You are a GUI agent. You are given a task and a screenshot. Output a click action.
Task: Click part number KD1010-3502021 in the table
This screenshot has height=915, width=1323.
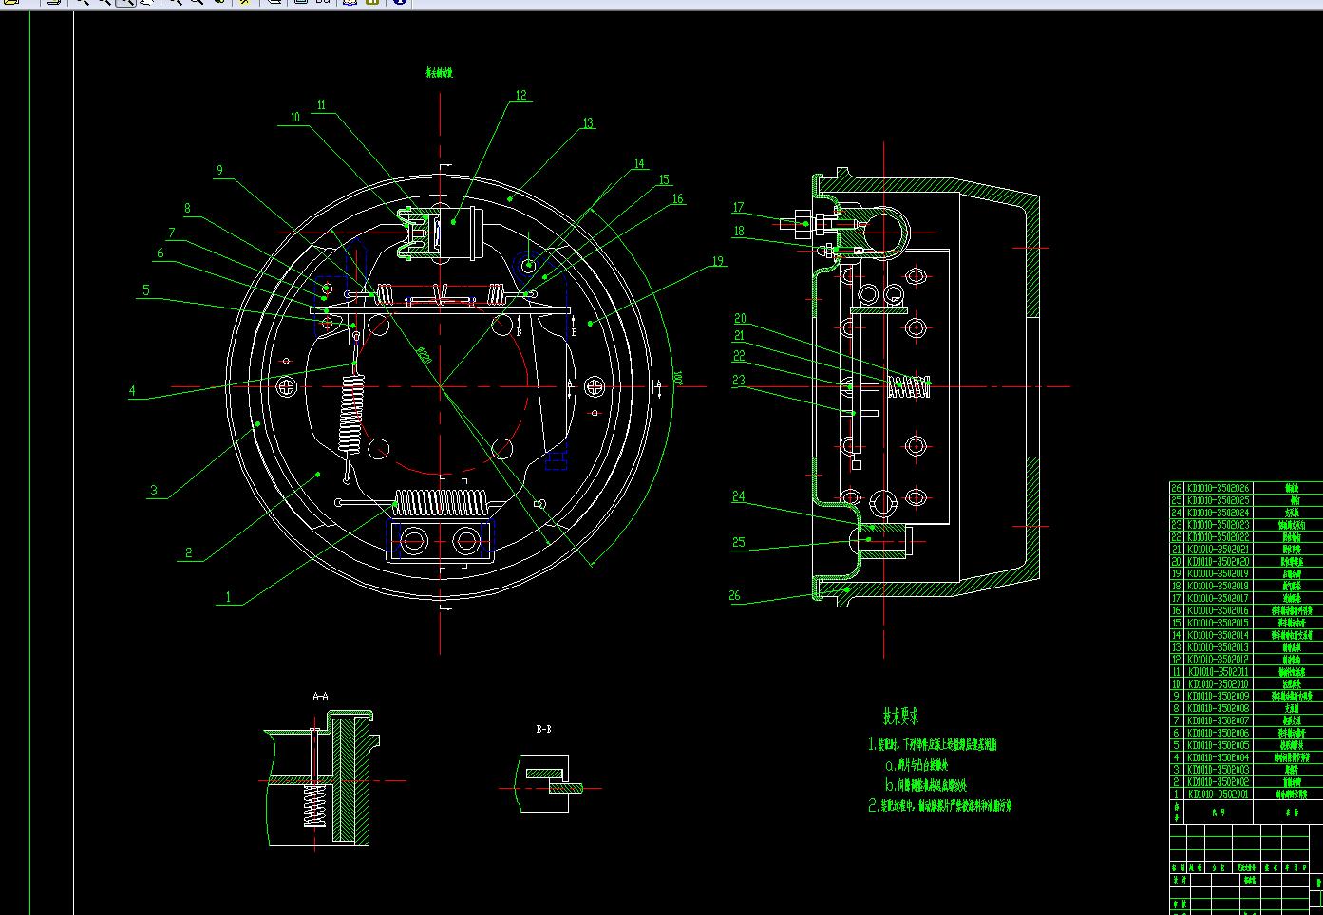coord(1218,550)
